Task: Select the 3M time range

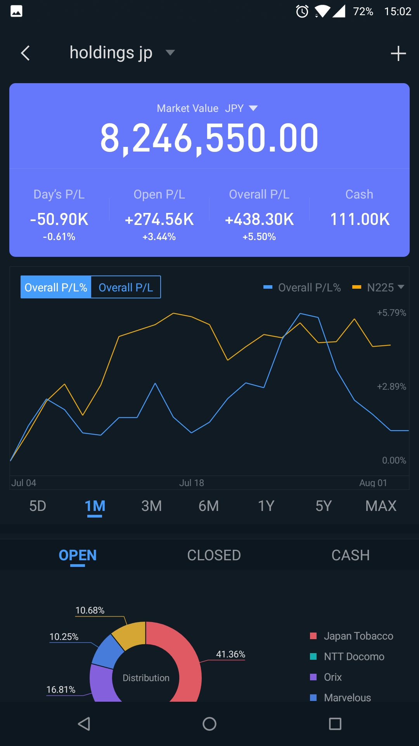Action: click(151, 506)
